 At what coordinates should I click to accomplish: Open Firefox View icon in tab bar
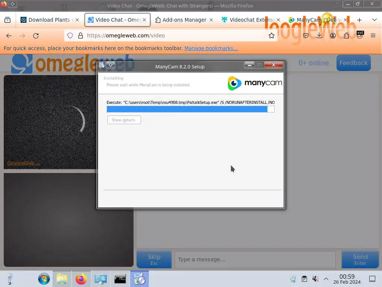coord(7,20)
